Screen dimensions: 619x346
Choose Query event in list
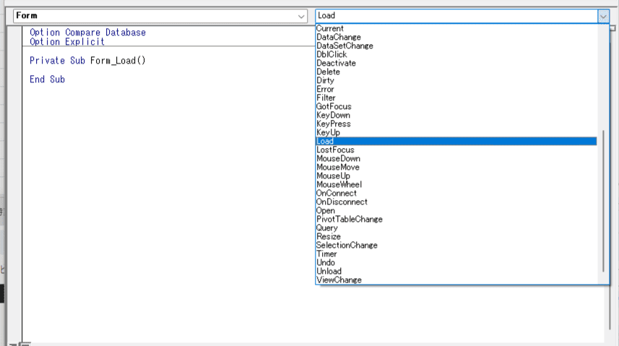coord(456,228)
